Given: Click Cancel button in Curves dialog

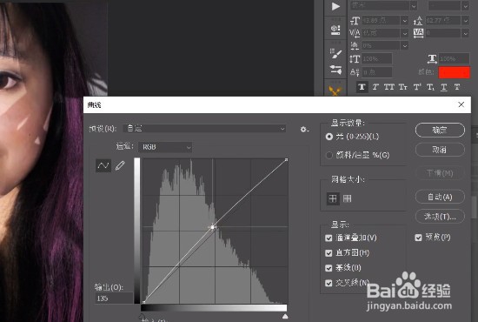Looking at the screenshot, I should tap(440, 150).
